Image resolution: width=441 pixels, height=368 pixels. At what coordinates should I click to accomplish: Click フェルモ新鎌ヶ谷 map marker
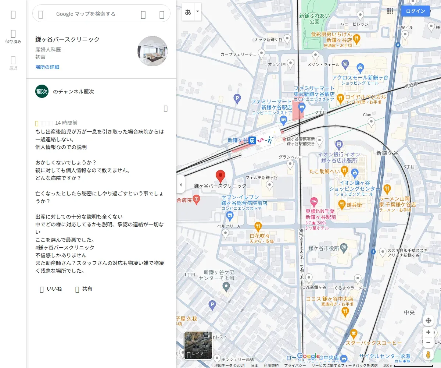(270, 186)
